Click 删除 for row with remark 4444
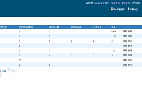142x112 pixels. click(x=130, y=31)
